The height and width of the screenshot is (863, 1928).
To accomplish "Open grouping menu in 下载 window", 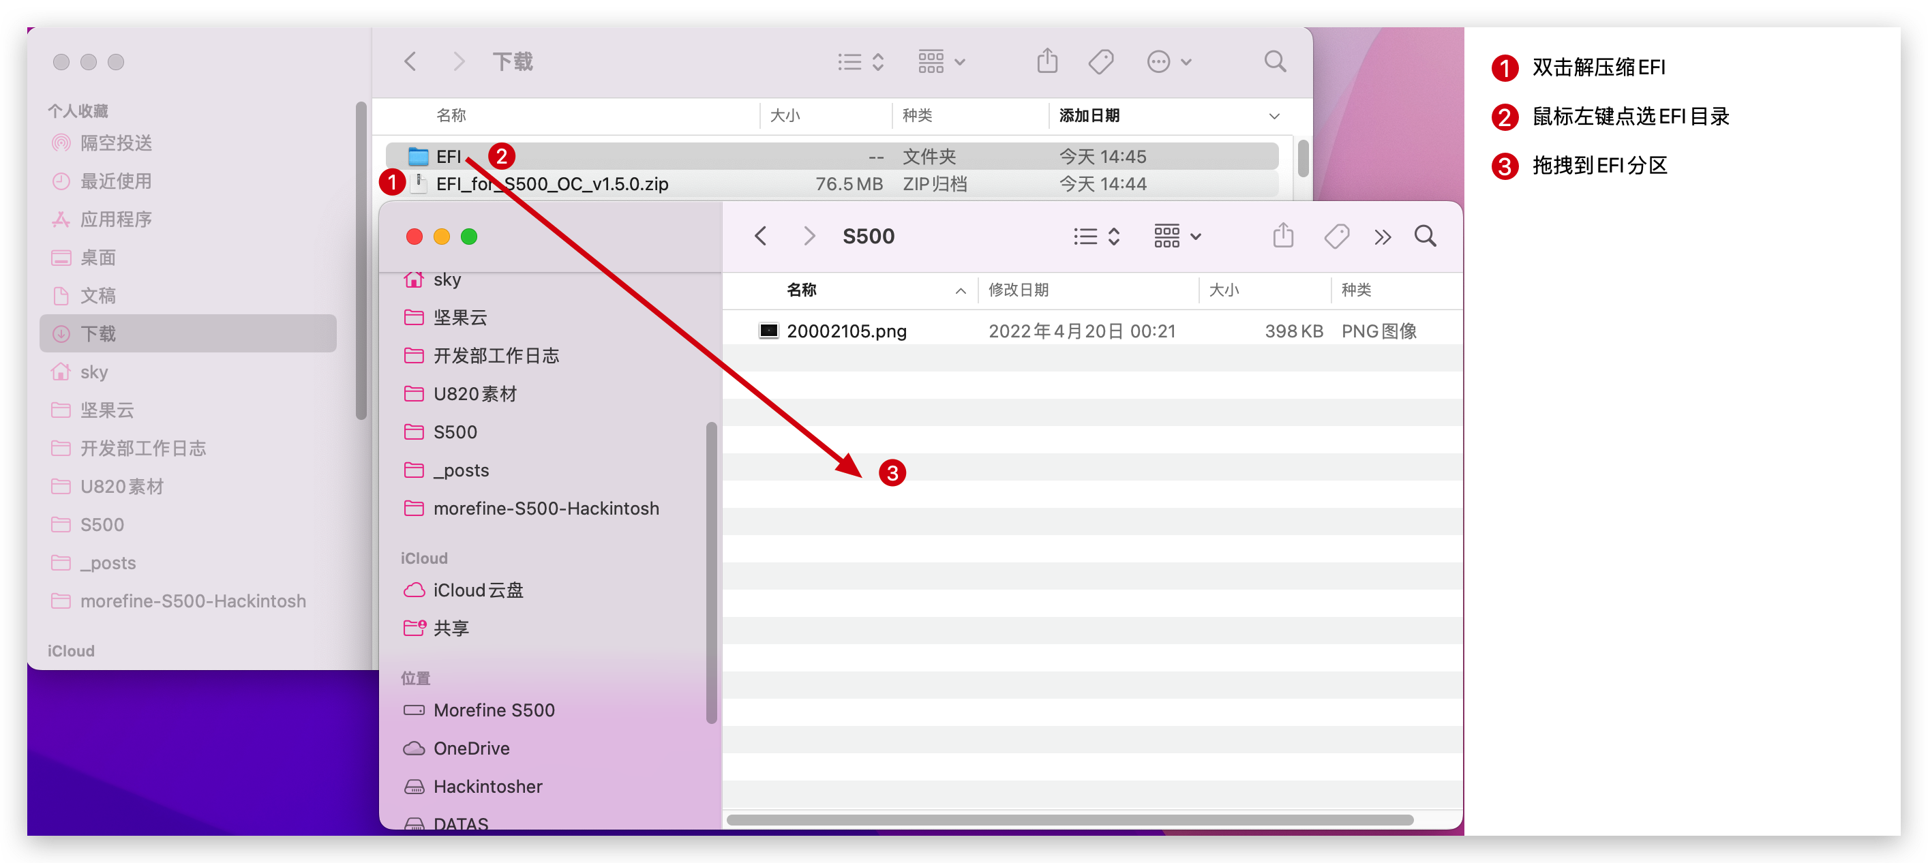I will (x=942, y=61).
